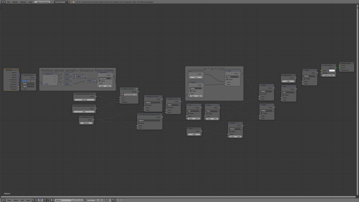Open Subtract dropdown on Max Altitude node
The image size is (359, 202).
tap(150, 120)
